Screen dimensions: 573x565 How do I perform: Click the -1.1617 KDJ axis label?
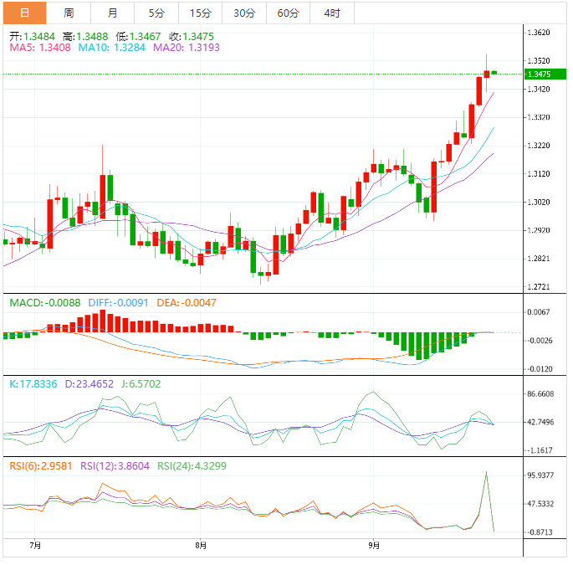coord(540,450)
